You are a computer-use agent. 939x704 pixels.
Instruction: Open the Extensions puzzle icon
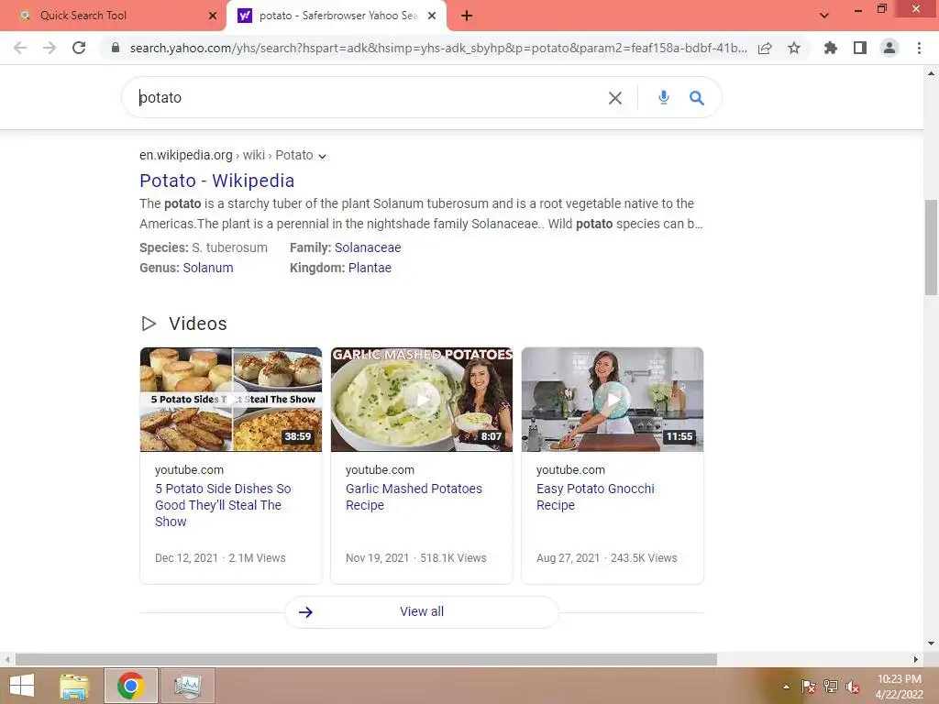tap(831, 48)
